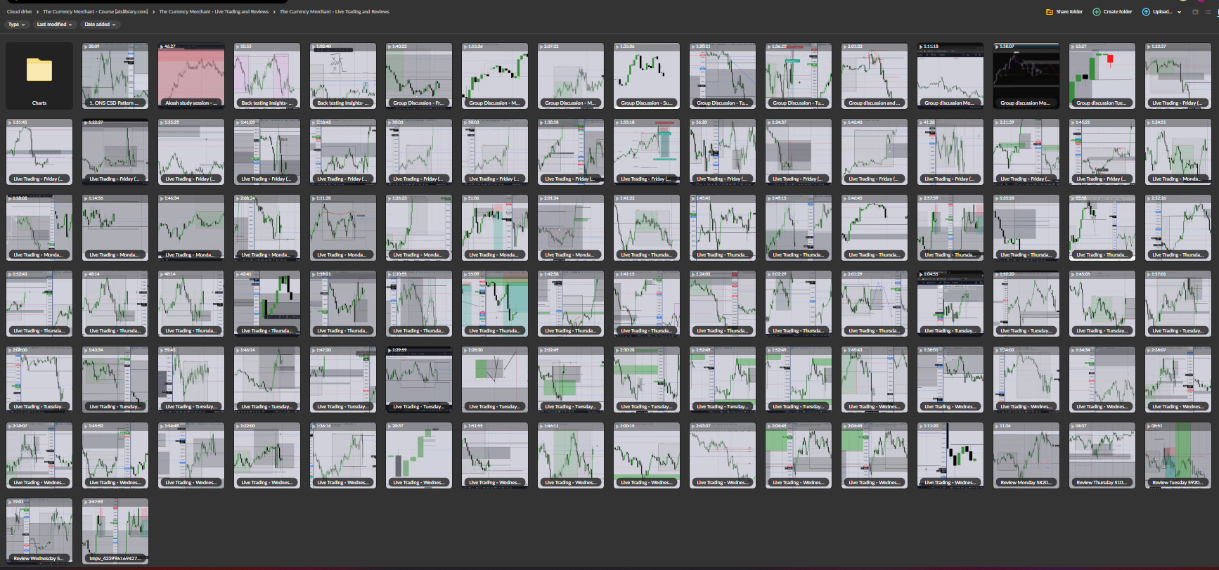
Task: Expand the Upload options chevron
Action: click(x=1179, y=12)
